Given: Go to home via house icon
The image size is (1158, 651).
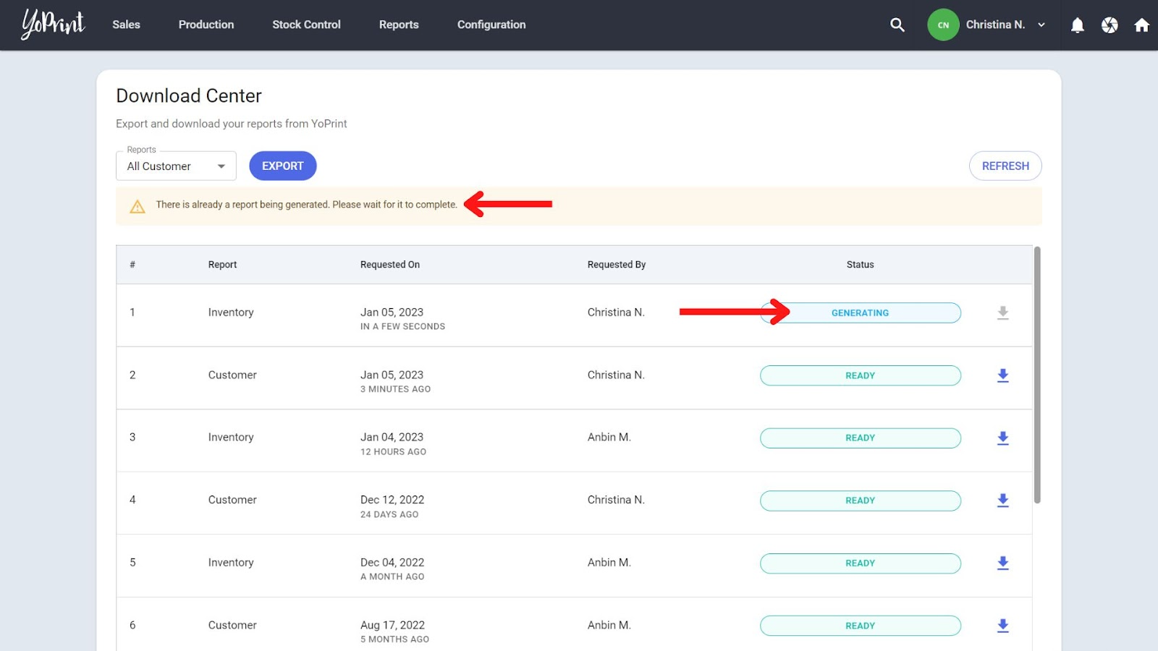Looking at the screenshot, I should (1142, 25).
